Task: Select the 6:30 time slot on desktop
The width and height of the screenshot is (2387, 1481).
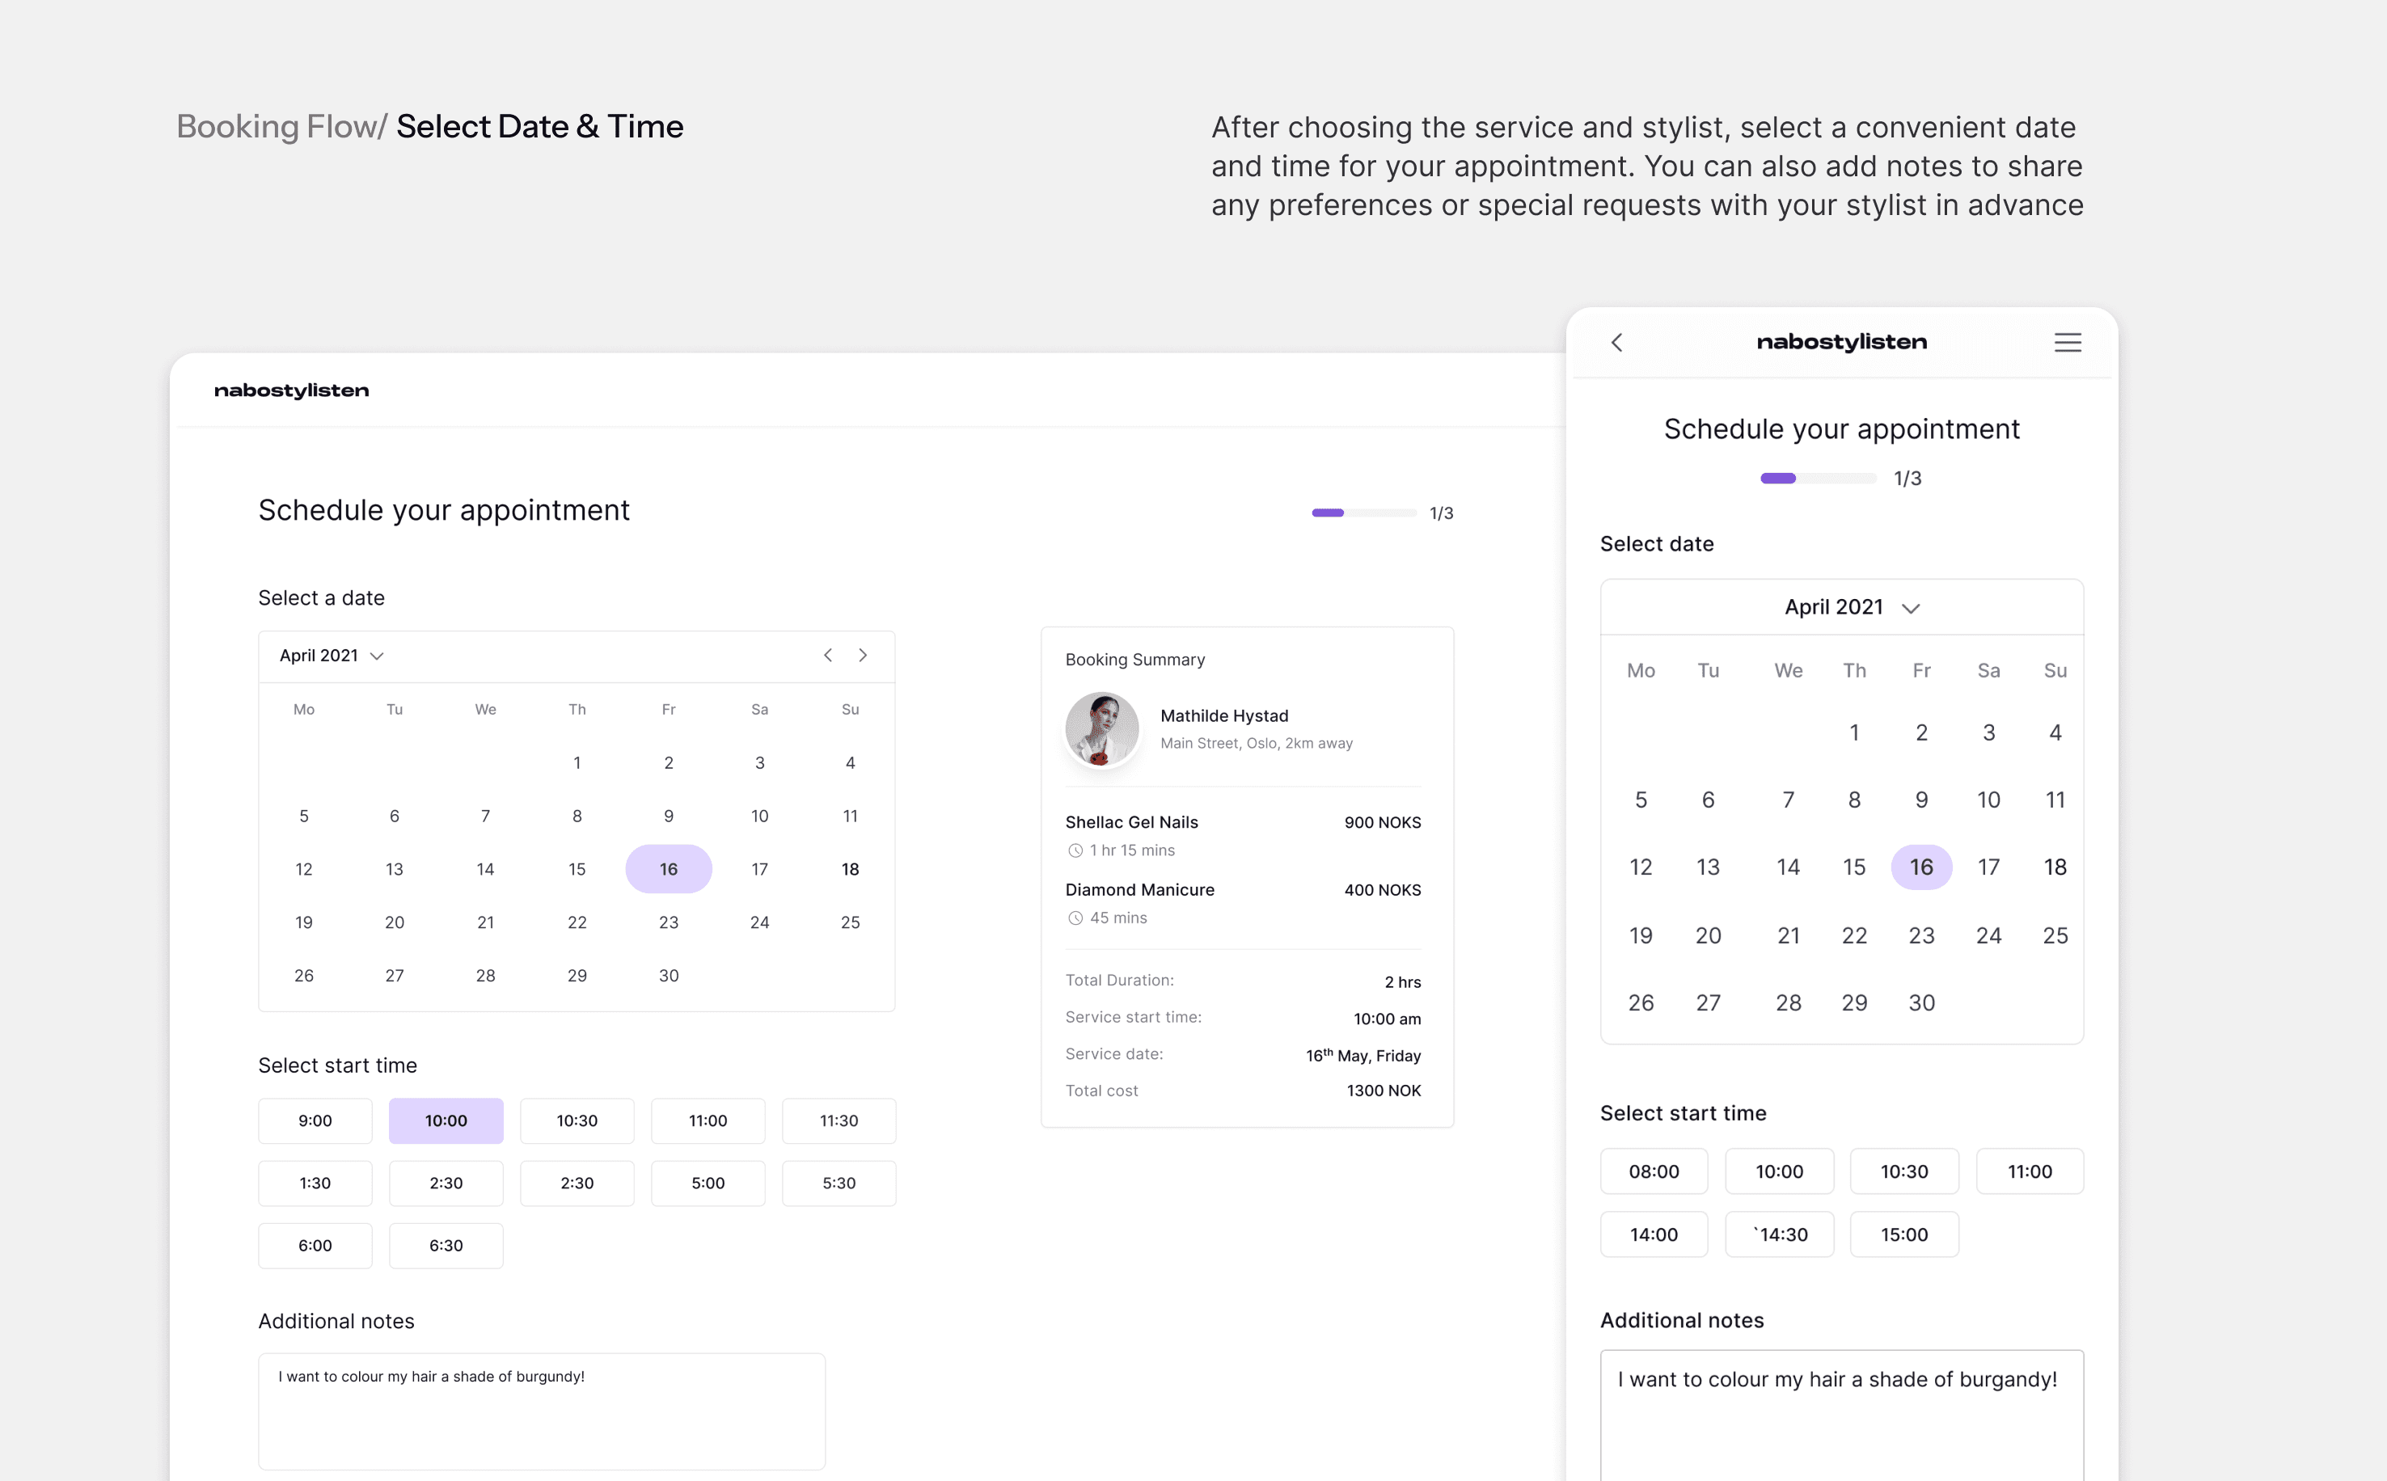Action: pyautogui.click(x=446, y=1245)
